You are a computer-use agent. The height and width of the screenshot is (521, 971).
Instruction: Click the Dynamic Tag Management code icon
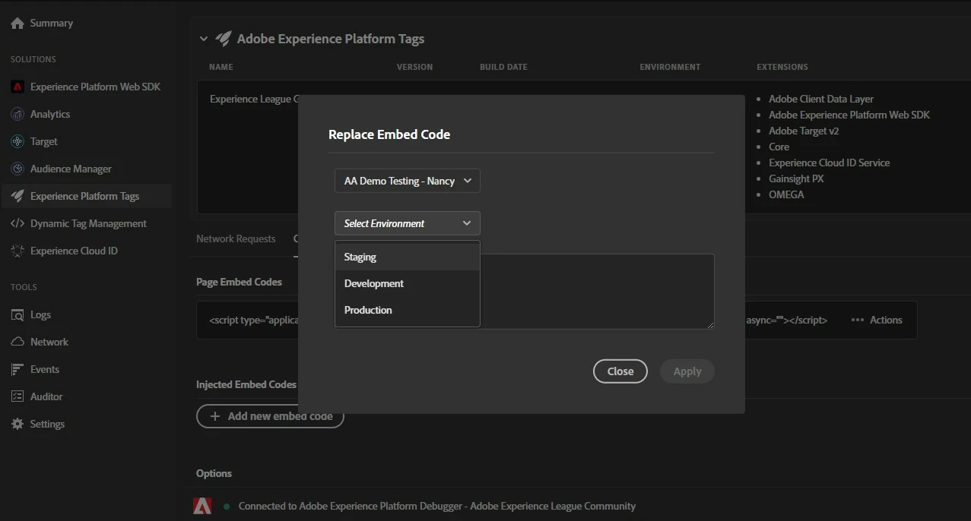click(x=17, y=223)
